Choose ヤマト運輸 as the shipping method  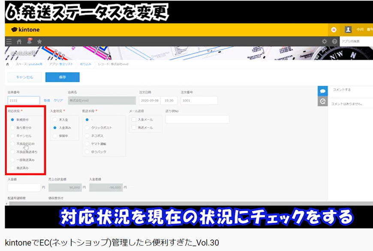click(87, 144)
